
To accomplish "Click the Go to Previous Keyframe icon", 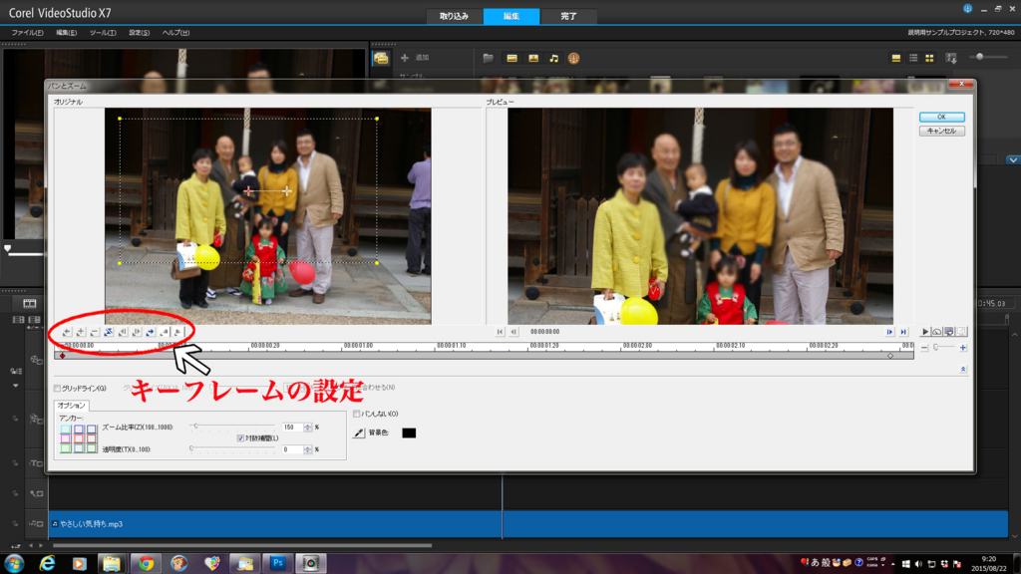I will click(x=124, y=332).
